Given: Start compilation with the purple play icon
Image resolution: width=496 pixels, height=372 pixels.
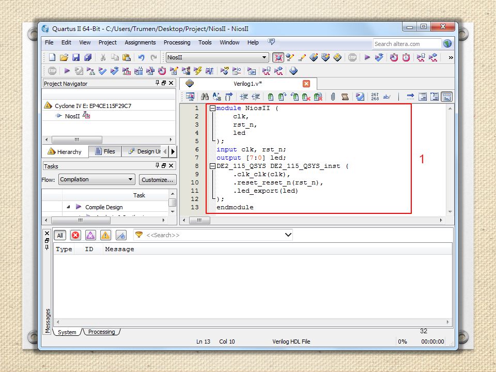Looking at the screenshot, I should click(367, 57).
